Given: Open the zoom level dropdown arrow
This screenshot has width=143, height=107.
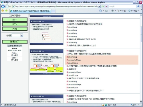Looking at the screenshot, I should (139, 105).
